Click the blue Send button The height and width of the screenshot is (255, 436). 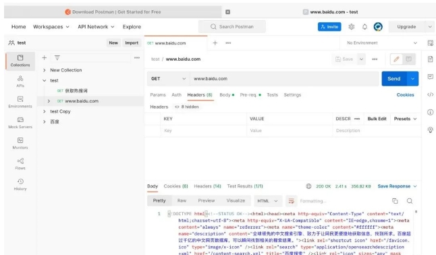point(394,79)
